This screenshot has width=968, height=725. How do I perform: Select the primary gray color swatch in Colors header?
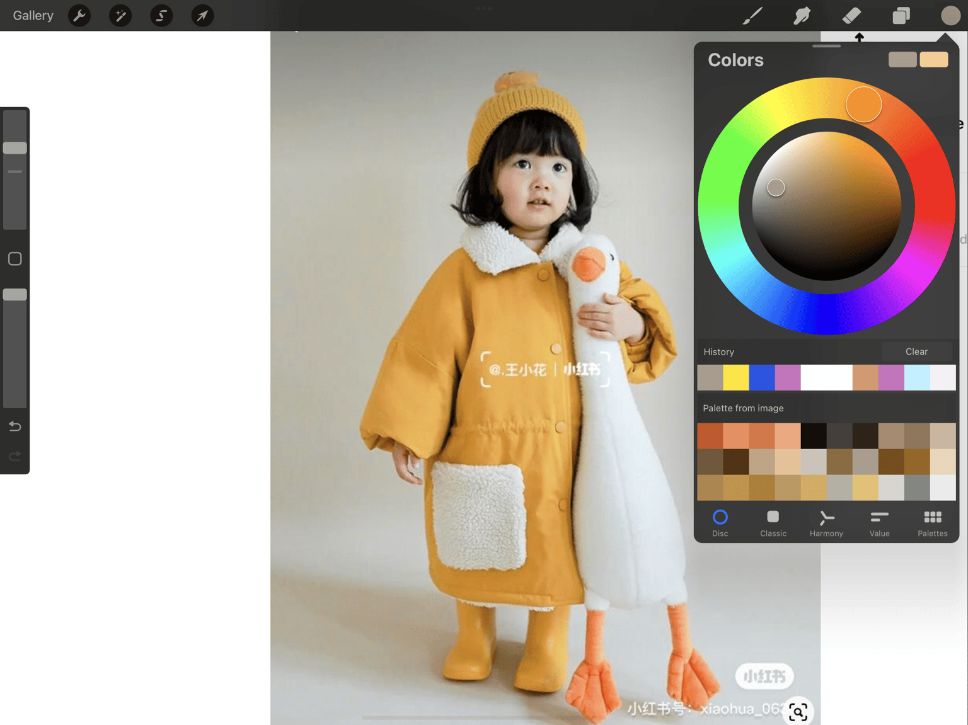(x=902, y=59)
